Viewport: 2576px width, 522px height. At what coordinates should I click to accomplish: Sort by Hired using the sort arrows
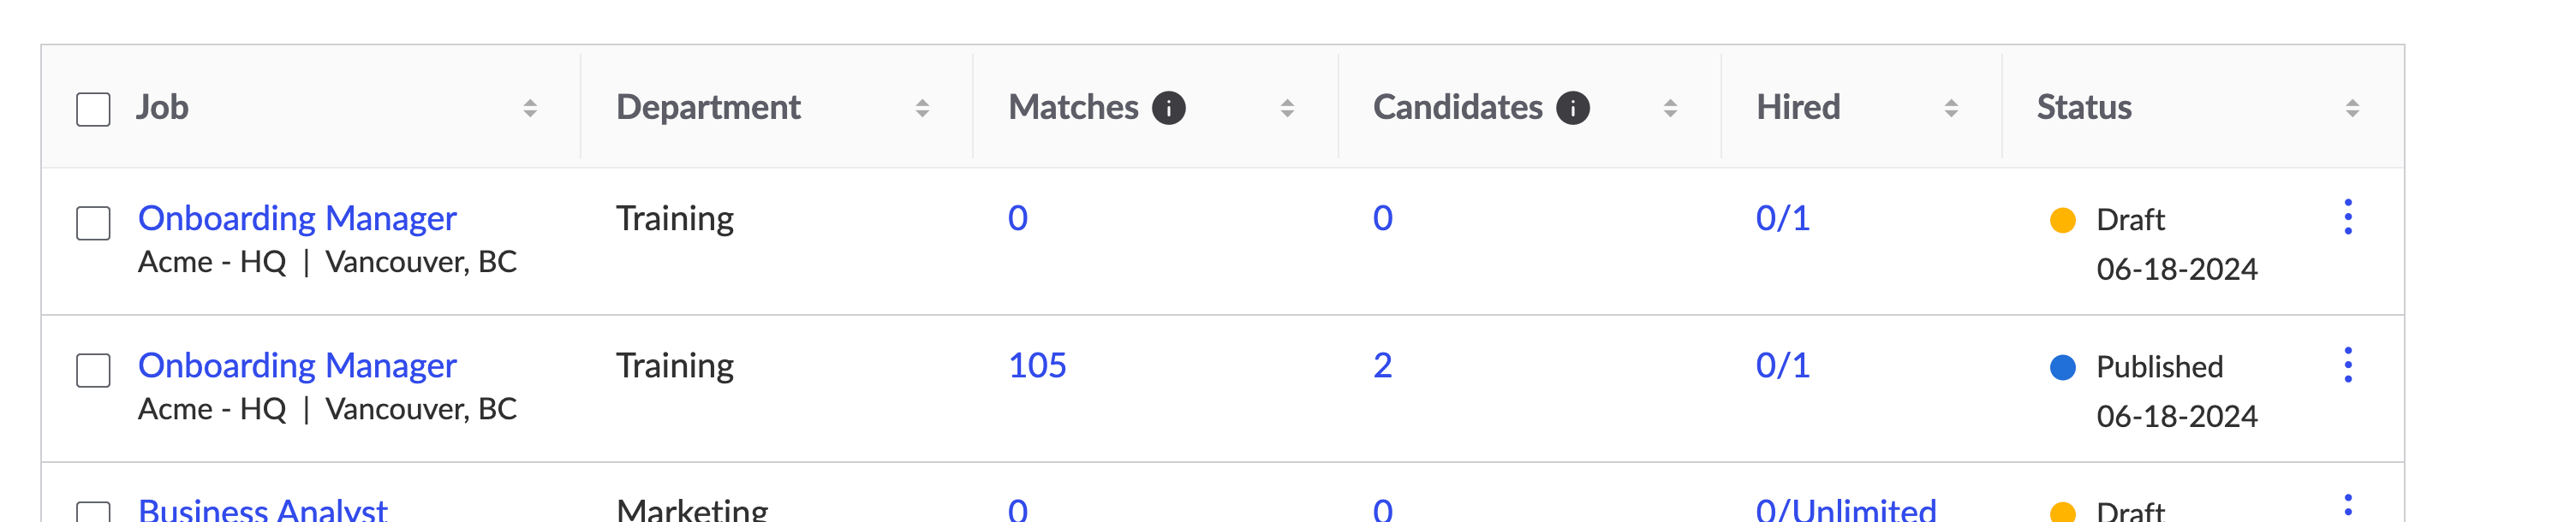(1950, 108)
